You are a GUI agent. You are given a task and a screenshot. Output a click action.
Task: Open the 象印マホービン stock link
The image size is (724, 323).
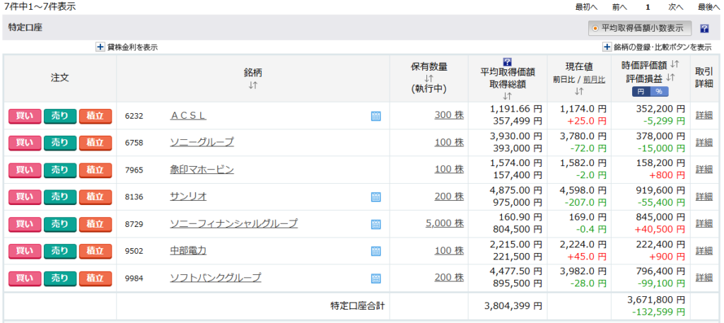click(x=202, y=170)
